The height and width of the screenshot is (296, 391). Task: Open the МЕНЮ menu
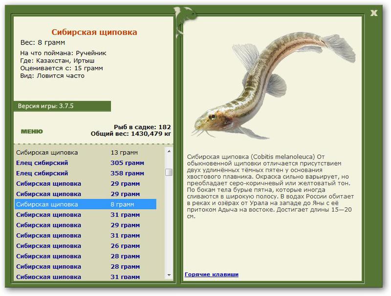32,131
